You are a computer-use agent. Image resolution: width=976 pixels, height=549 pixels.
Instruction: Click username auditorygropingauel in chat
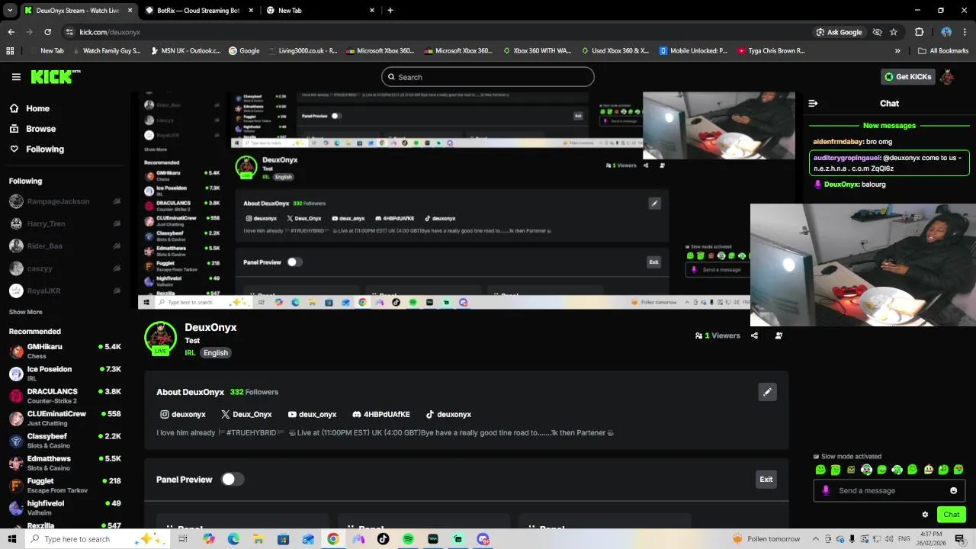click(846, 158)
